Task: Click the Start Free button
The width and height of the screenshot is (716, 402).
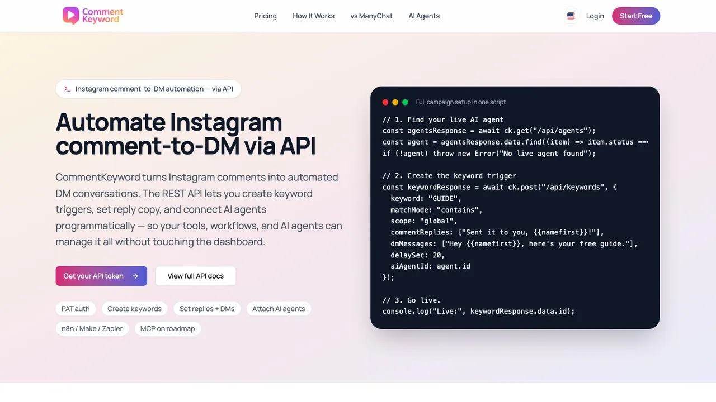Action: point(636,16)
